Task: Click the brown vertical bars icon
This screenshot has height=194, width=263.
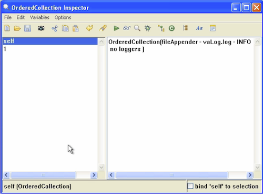Action: (185, 28)
